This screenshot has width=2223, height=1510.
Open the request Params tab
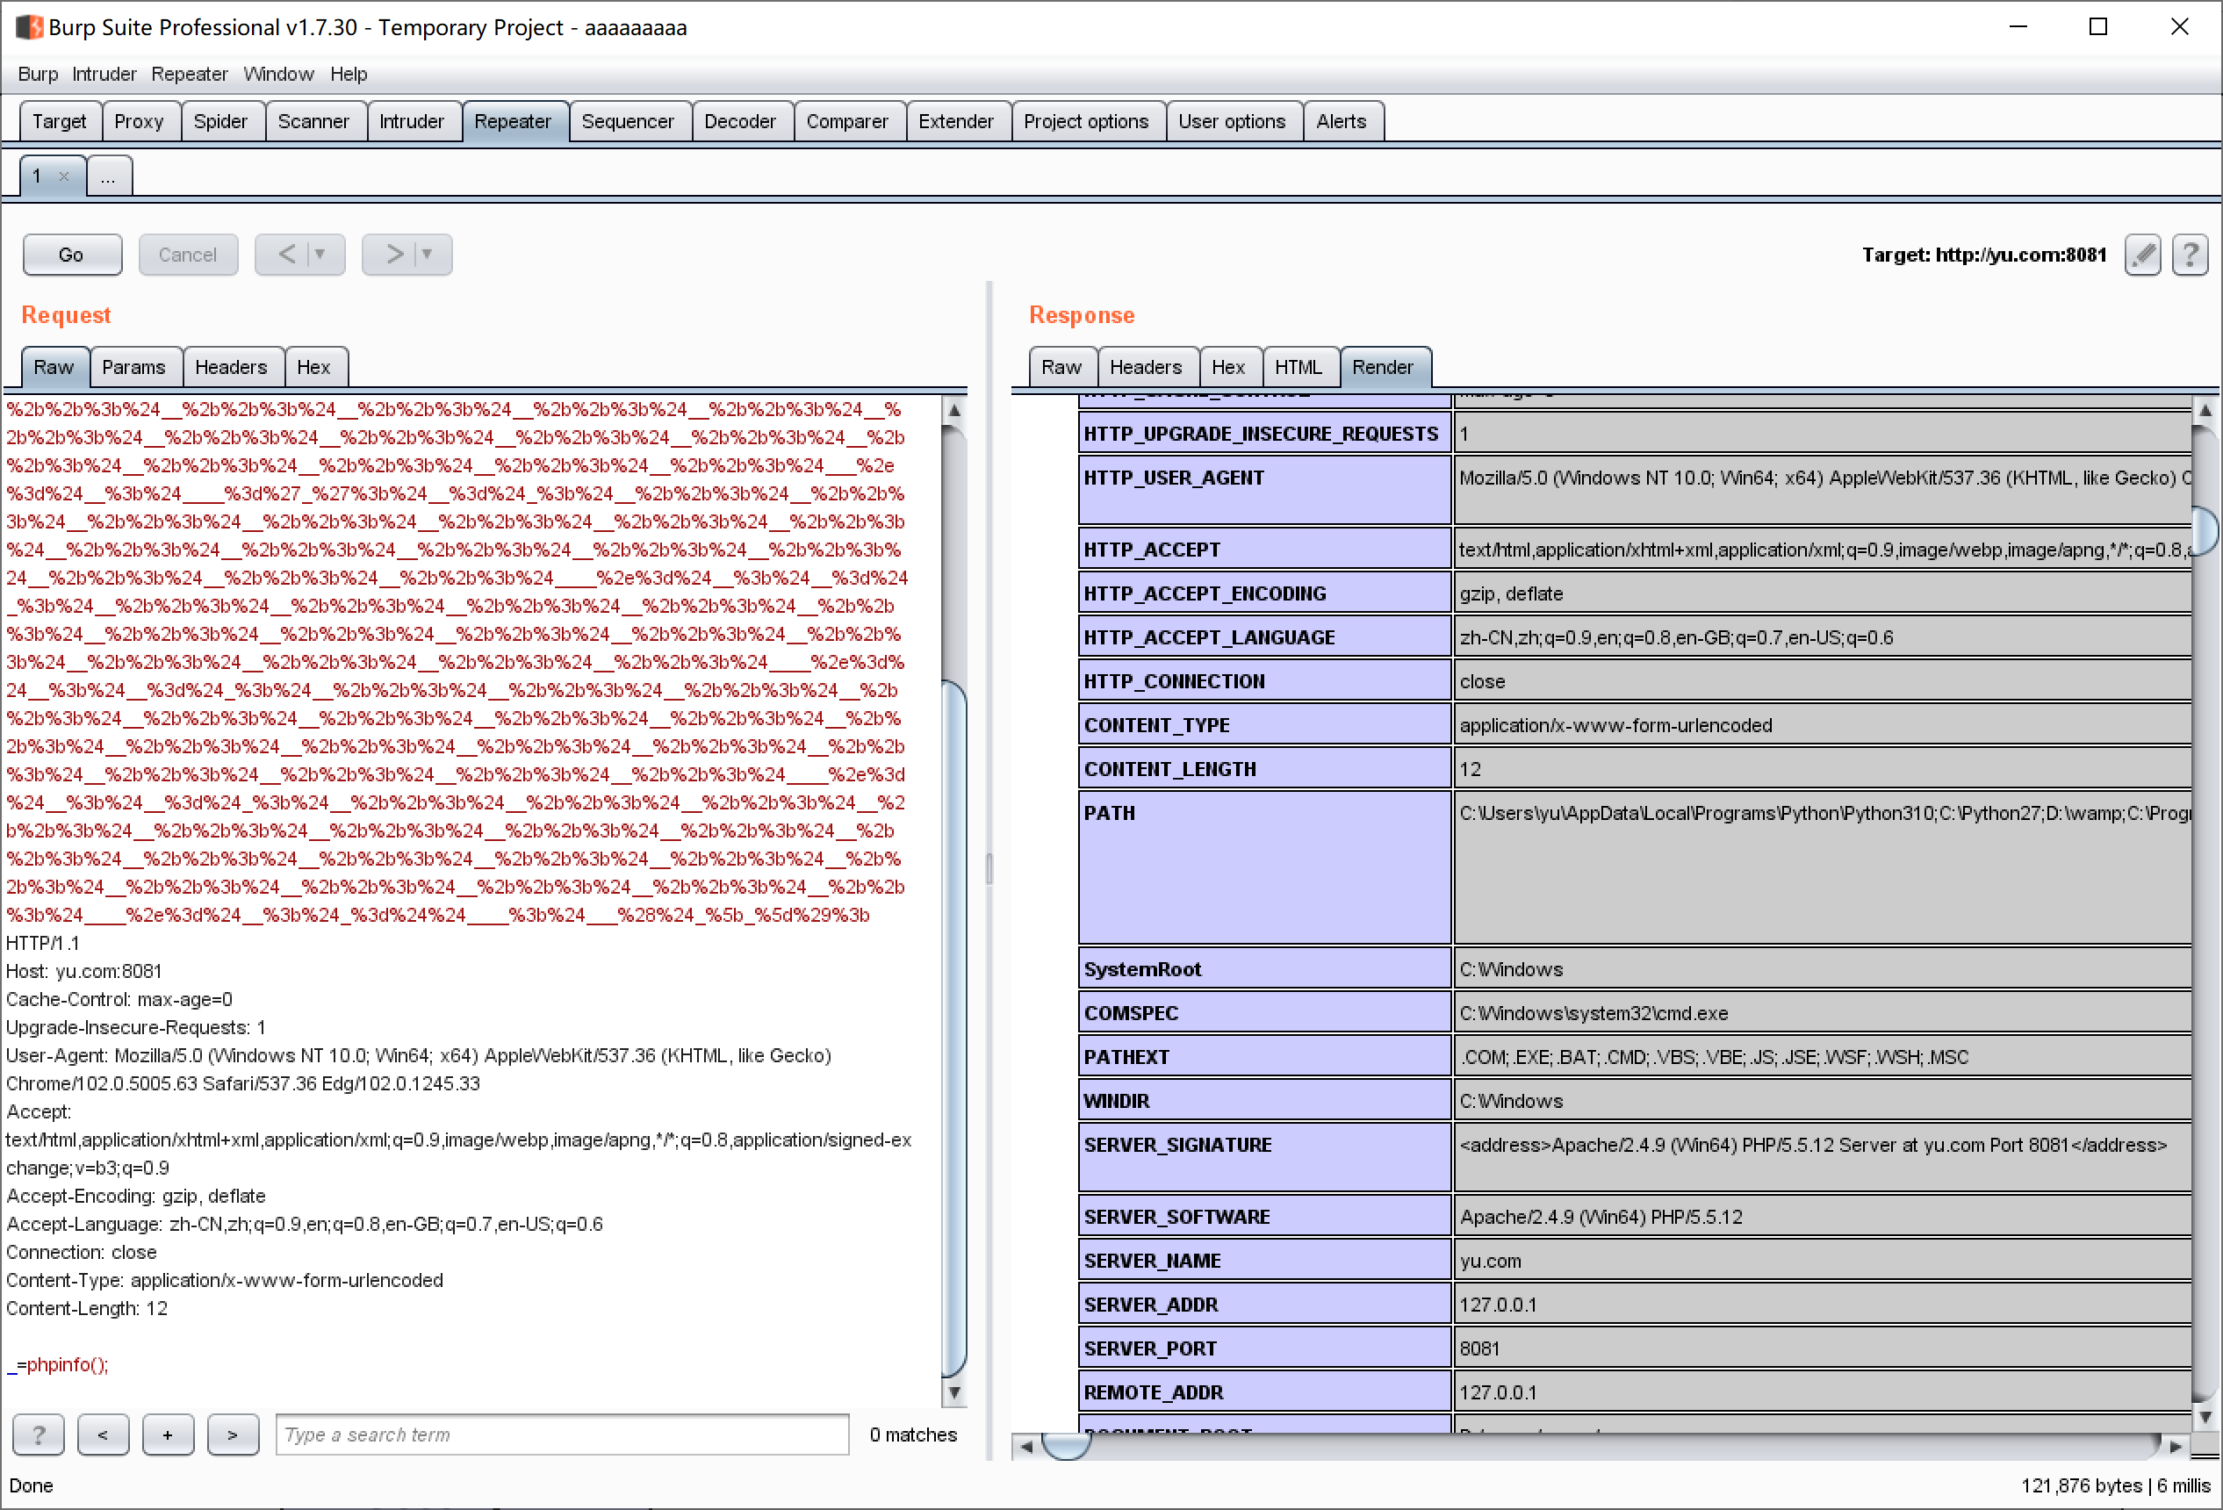click(133, 367)
